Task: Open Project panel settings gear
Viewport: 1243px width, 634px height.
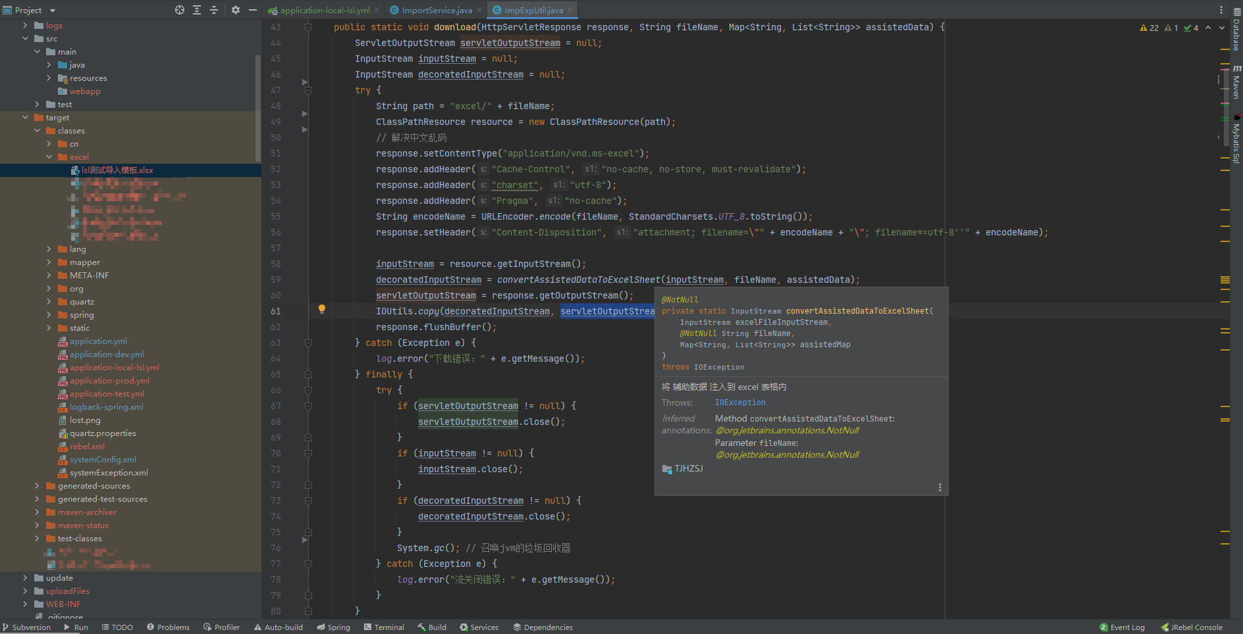Action: (x=236, y=10)
